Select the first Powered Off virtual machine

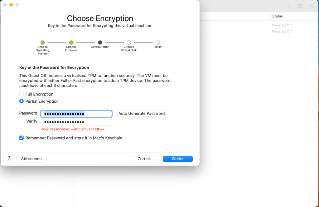point(282,25)
